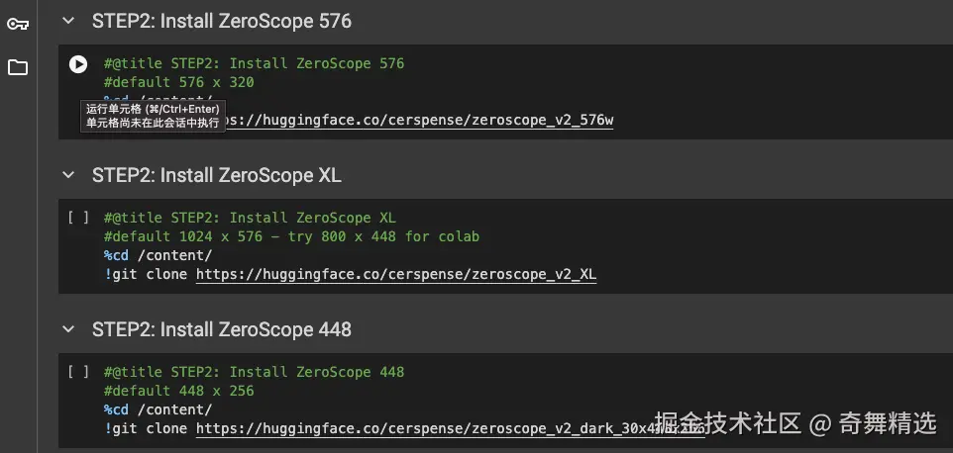
Task: Collapse the Install ZeroScope 576 section
Action: tap(68, 20)
